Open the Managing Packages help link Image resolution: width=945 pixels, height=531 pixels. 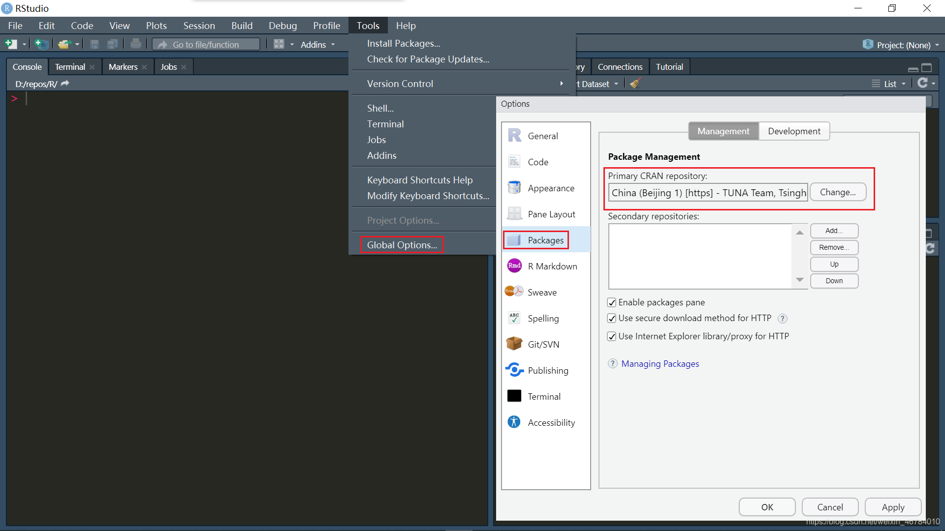click(660, 364)
